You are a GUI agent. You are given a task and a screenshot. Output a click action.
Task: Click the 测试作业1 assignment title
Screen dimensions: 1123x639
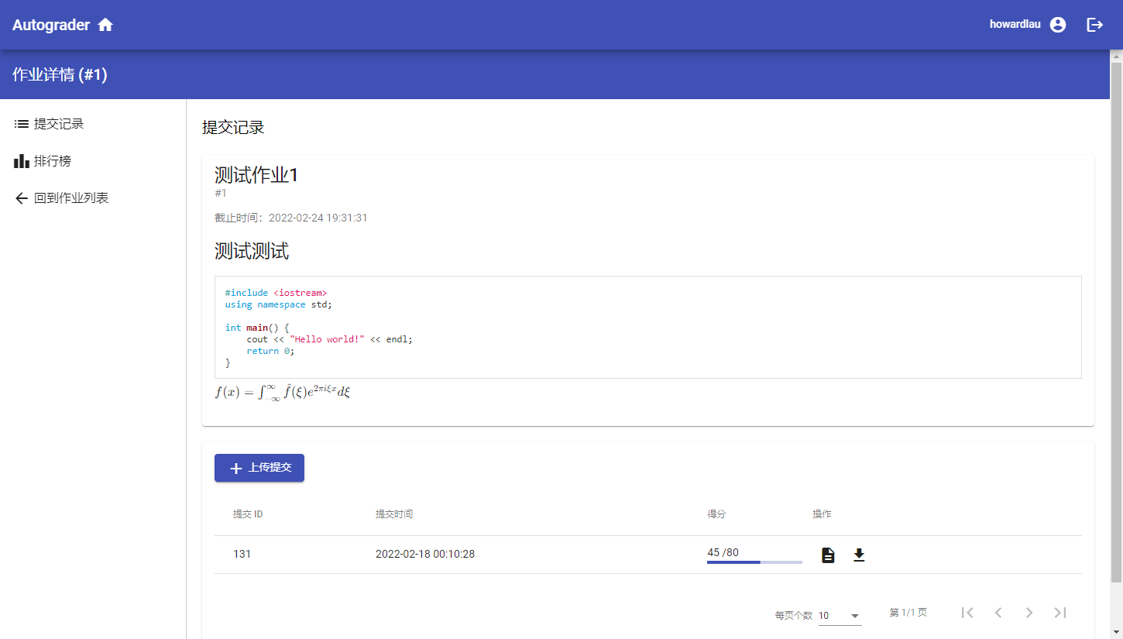(256, 175)
